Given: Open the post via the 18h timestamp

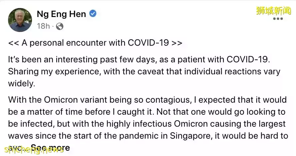Looking at the screenshot, I should click(x=43, y=26).
